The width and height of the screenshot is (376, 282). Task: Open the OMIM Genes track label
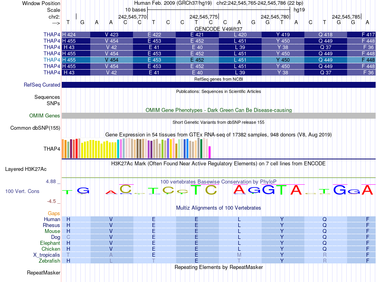tap(45, 116)
